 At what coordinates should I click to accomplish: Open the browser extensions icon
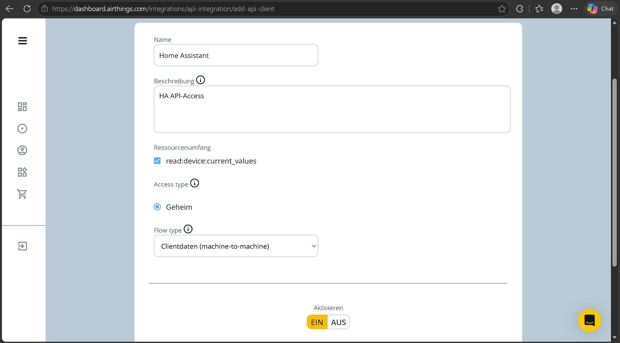tap(520, 9)
